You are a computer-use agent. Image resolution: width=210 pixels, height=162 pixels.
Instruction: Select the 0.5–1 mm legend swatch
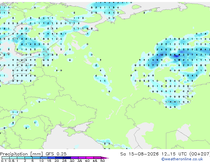pos(13,158)
